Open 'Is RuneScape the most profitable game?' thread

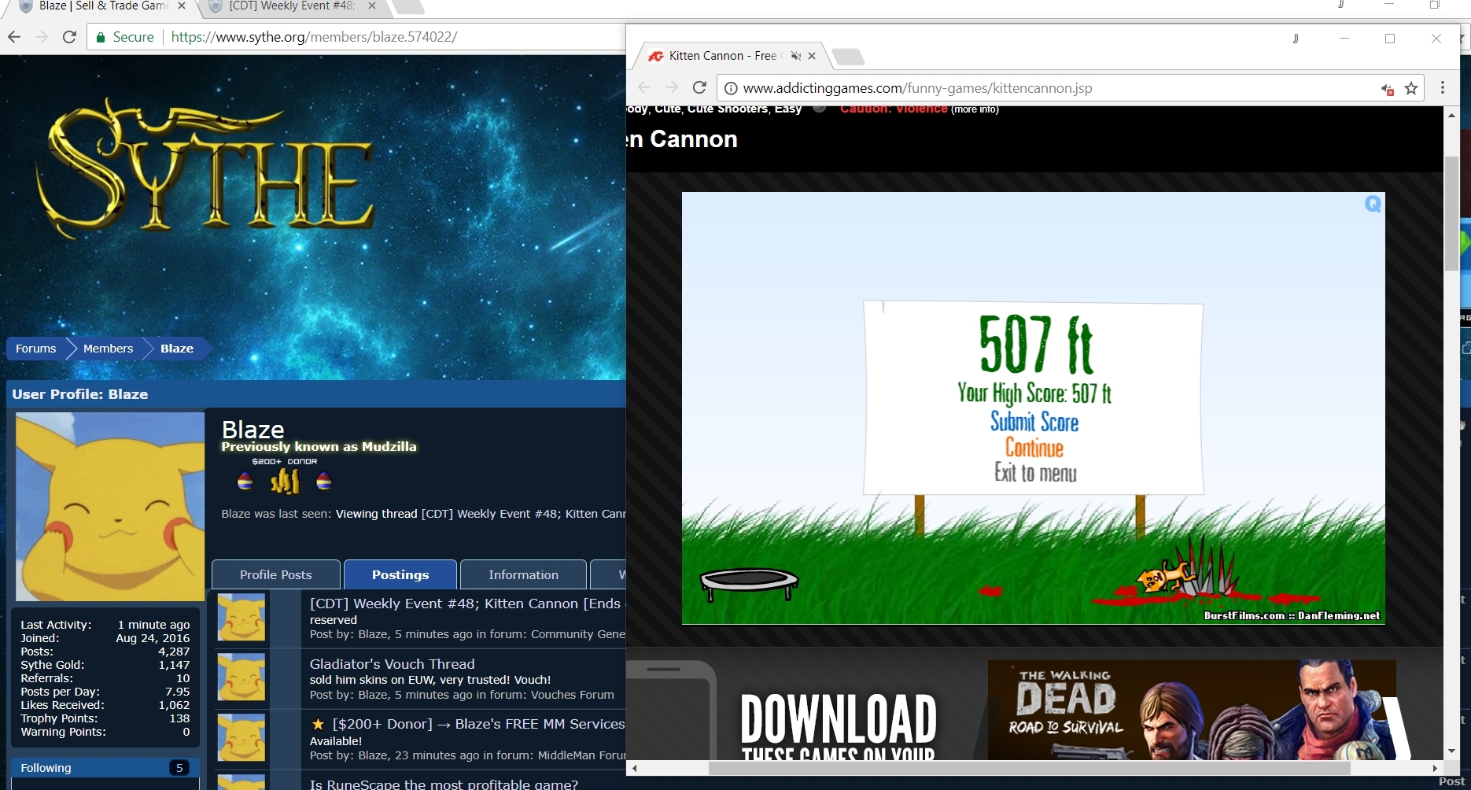click(444, 784)
